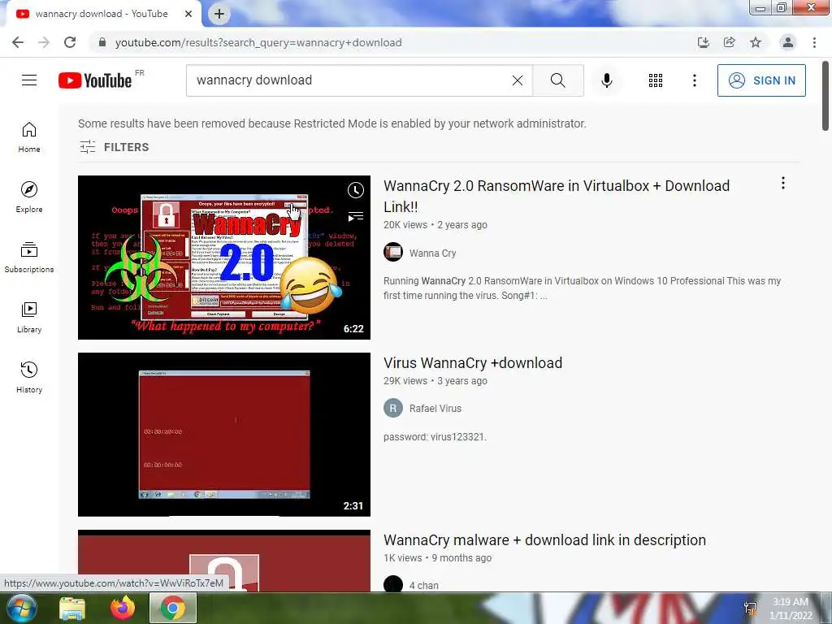Click the Restricted Mode notice text
The width and height of the screenshot is (832, 624).
point(332,123)
